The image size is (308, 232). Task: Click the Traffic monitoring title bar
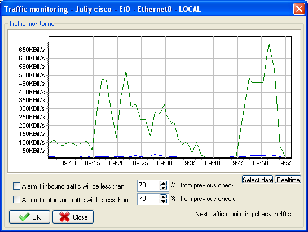pos(147,9)
